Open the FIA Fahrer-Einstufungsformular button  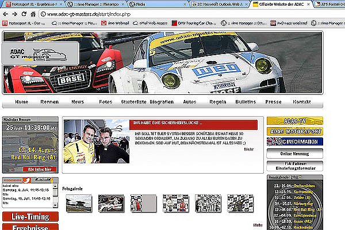(295, 166)
